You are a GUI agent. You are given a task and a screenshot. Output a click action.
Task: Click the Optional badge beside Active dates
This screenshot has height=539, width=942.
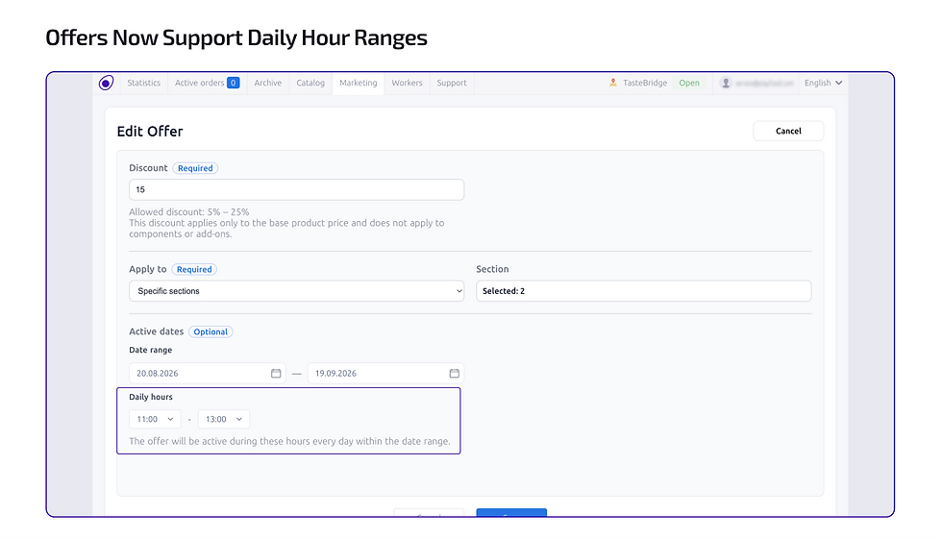point(211,331)
